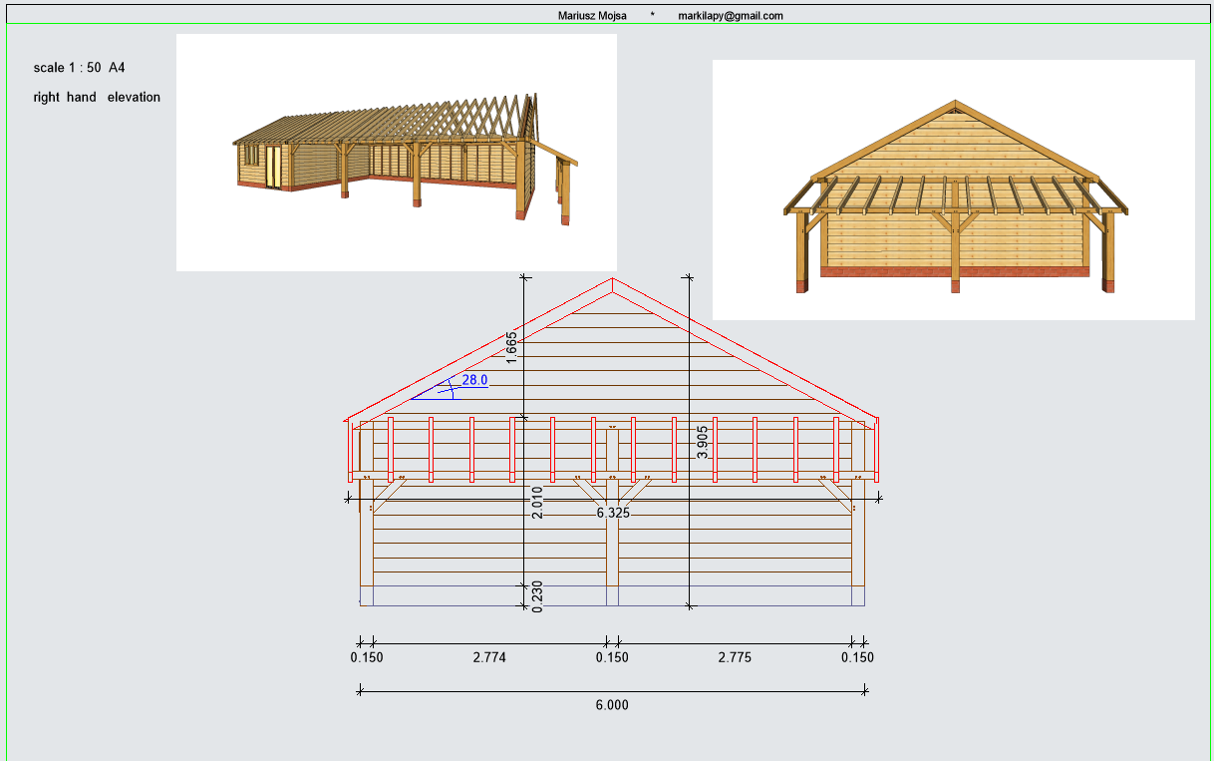1214x761 pixels.
Task: Click the 2.774 span dimension
Action: pyautogui.click(x=489, y=657)
